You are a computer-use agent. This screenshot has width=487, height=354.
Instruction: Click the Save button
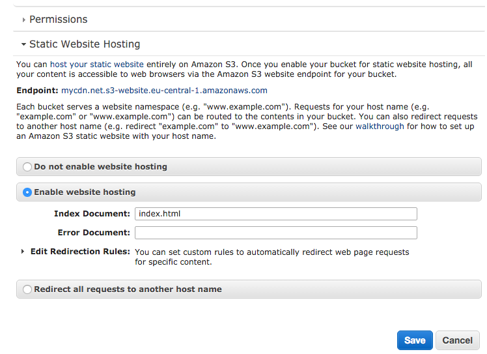click(x=415, y=340)
